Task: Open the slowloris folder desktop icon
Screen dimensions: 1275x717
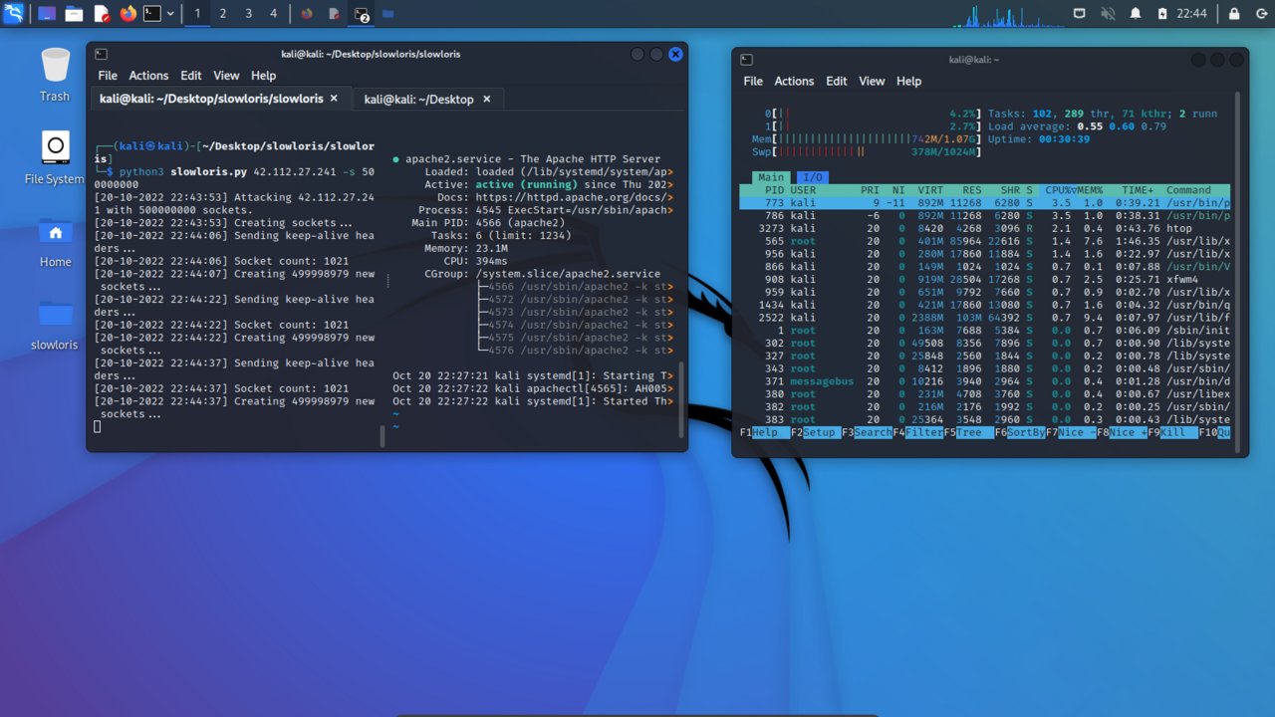Action: click(x=55, y=325)
